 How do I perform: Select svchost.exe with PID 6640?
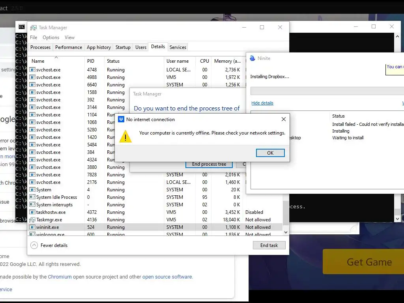(x=137, y=84)
